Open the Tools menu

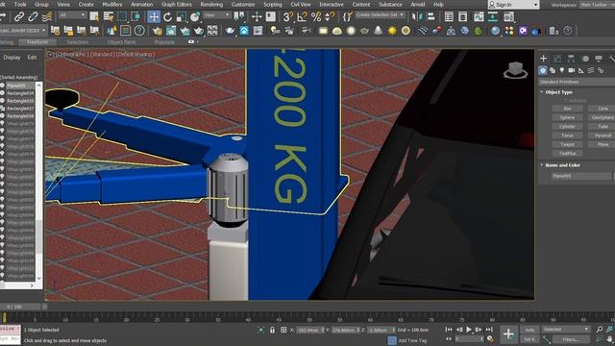(x=20, y=4)
